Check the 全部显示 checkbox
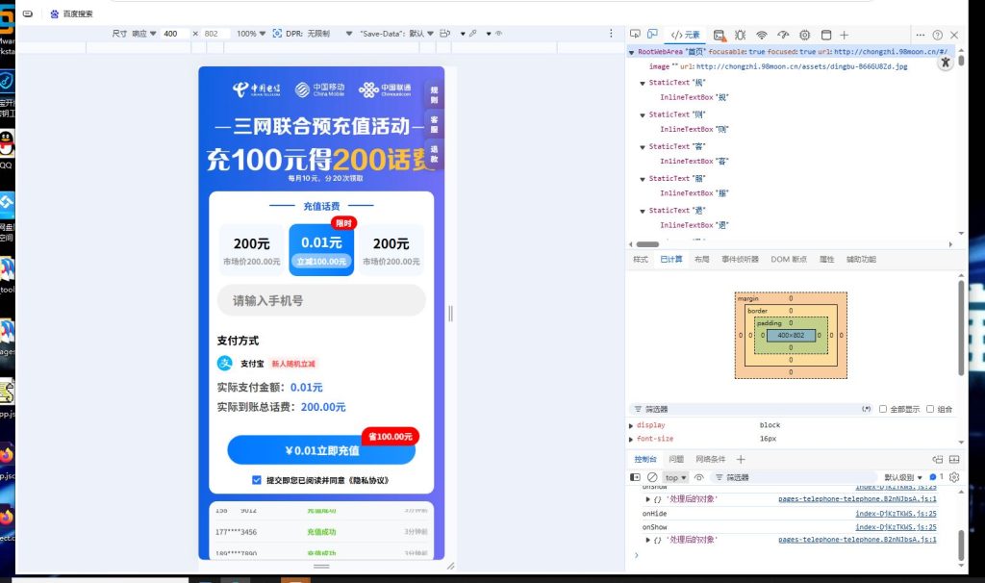This screenshot has width=985, height=583. (x=883, y=409)
